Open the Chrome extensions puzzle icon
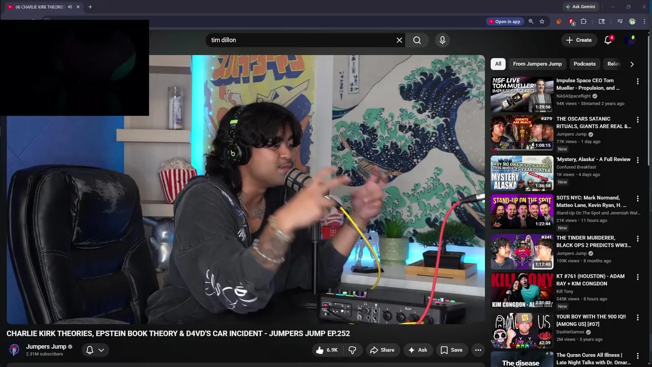This screenshot has height=367, width=652. 584,21
